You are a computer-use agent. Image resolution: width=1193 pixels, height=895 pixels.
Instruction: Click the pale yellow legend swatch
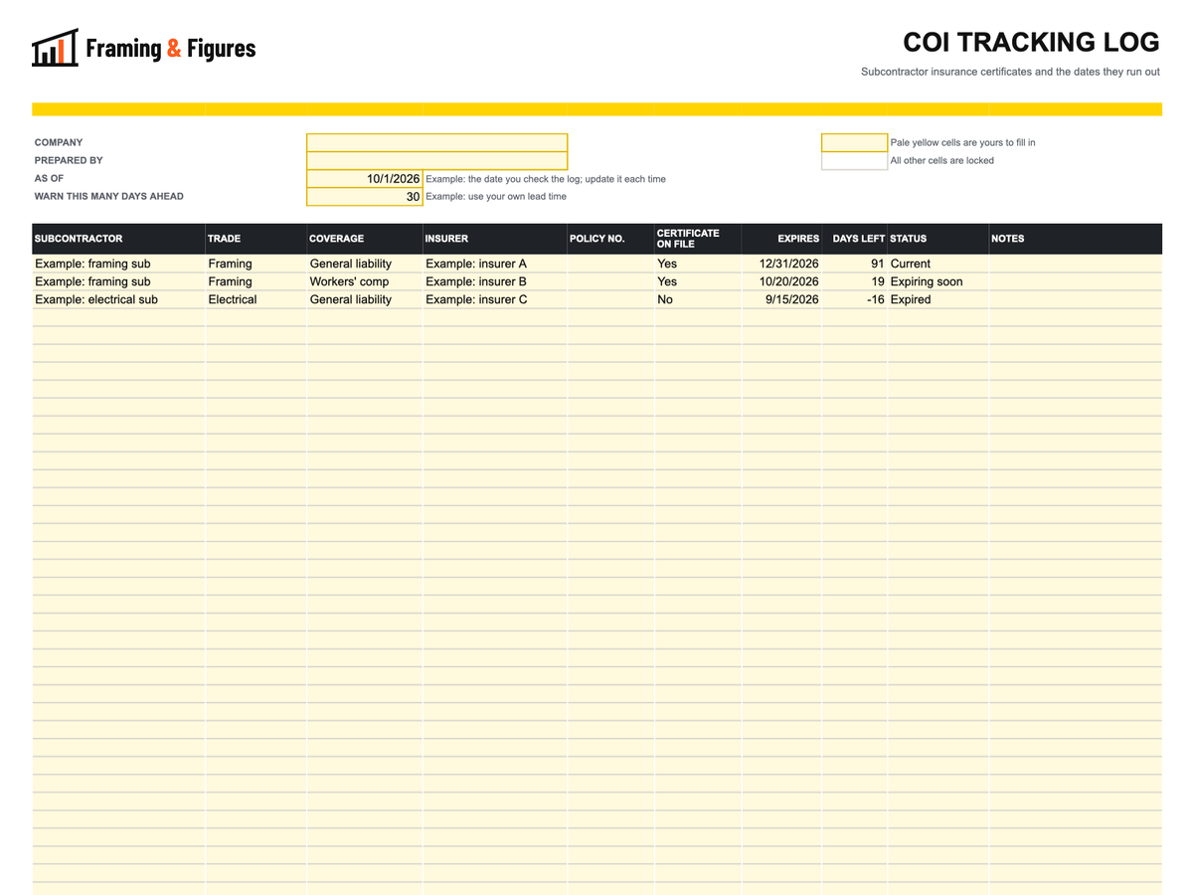click(x=854, y=143)
